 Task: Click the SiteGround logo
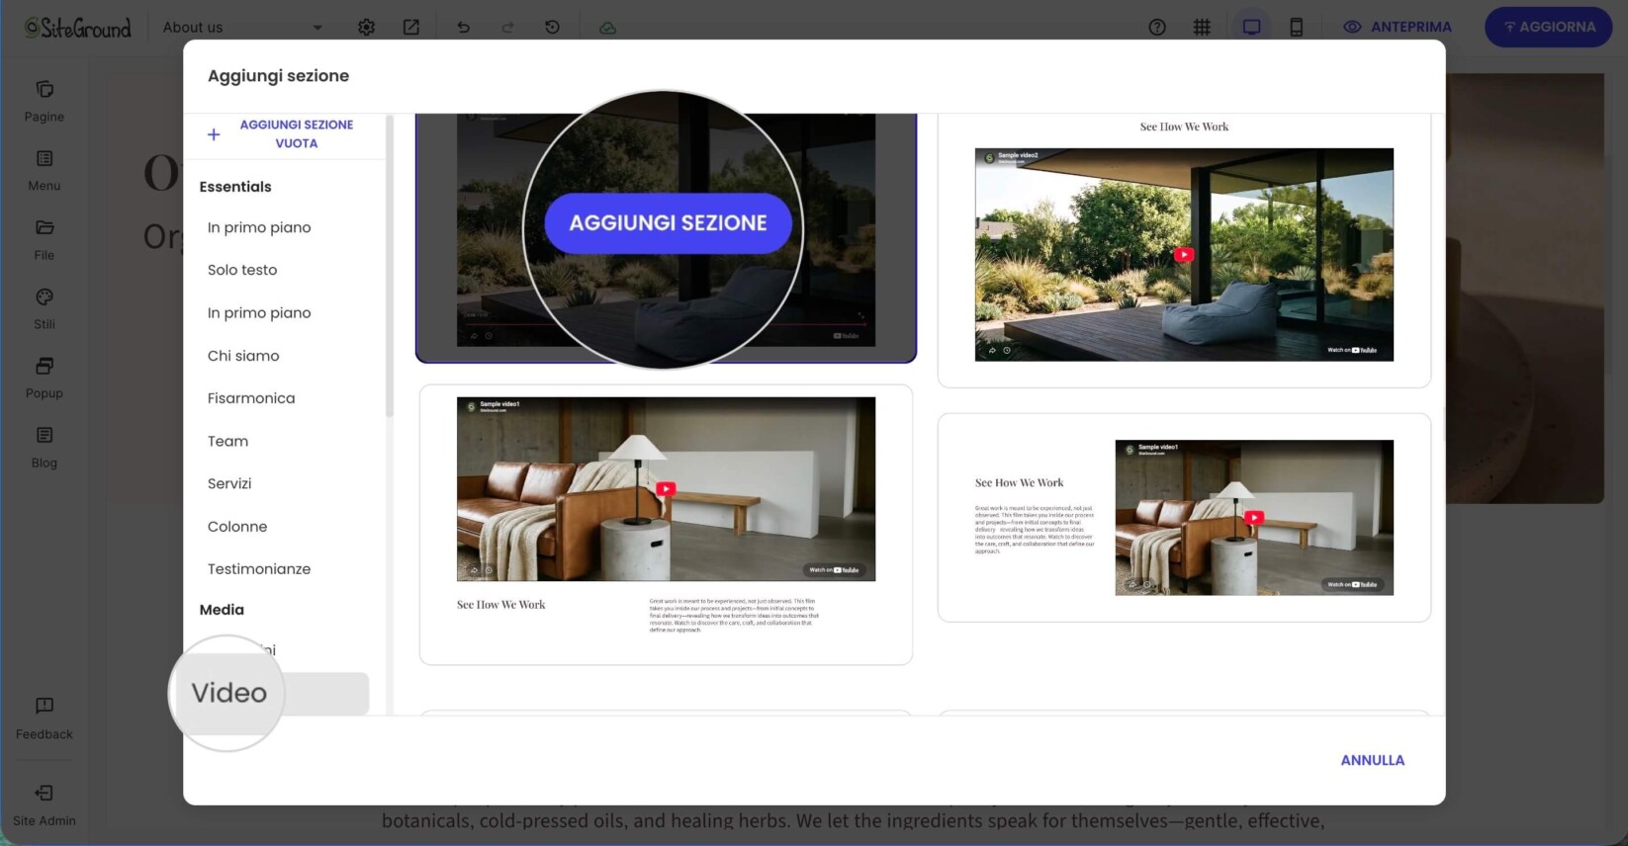point(78,28)
